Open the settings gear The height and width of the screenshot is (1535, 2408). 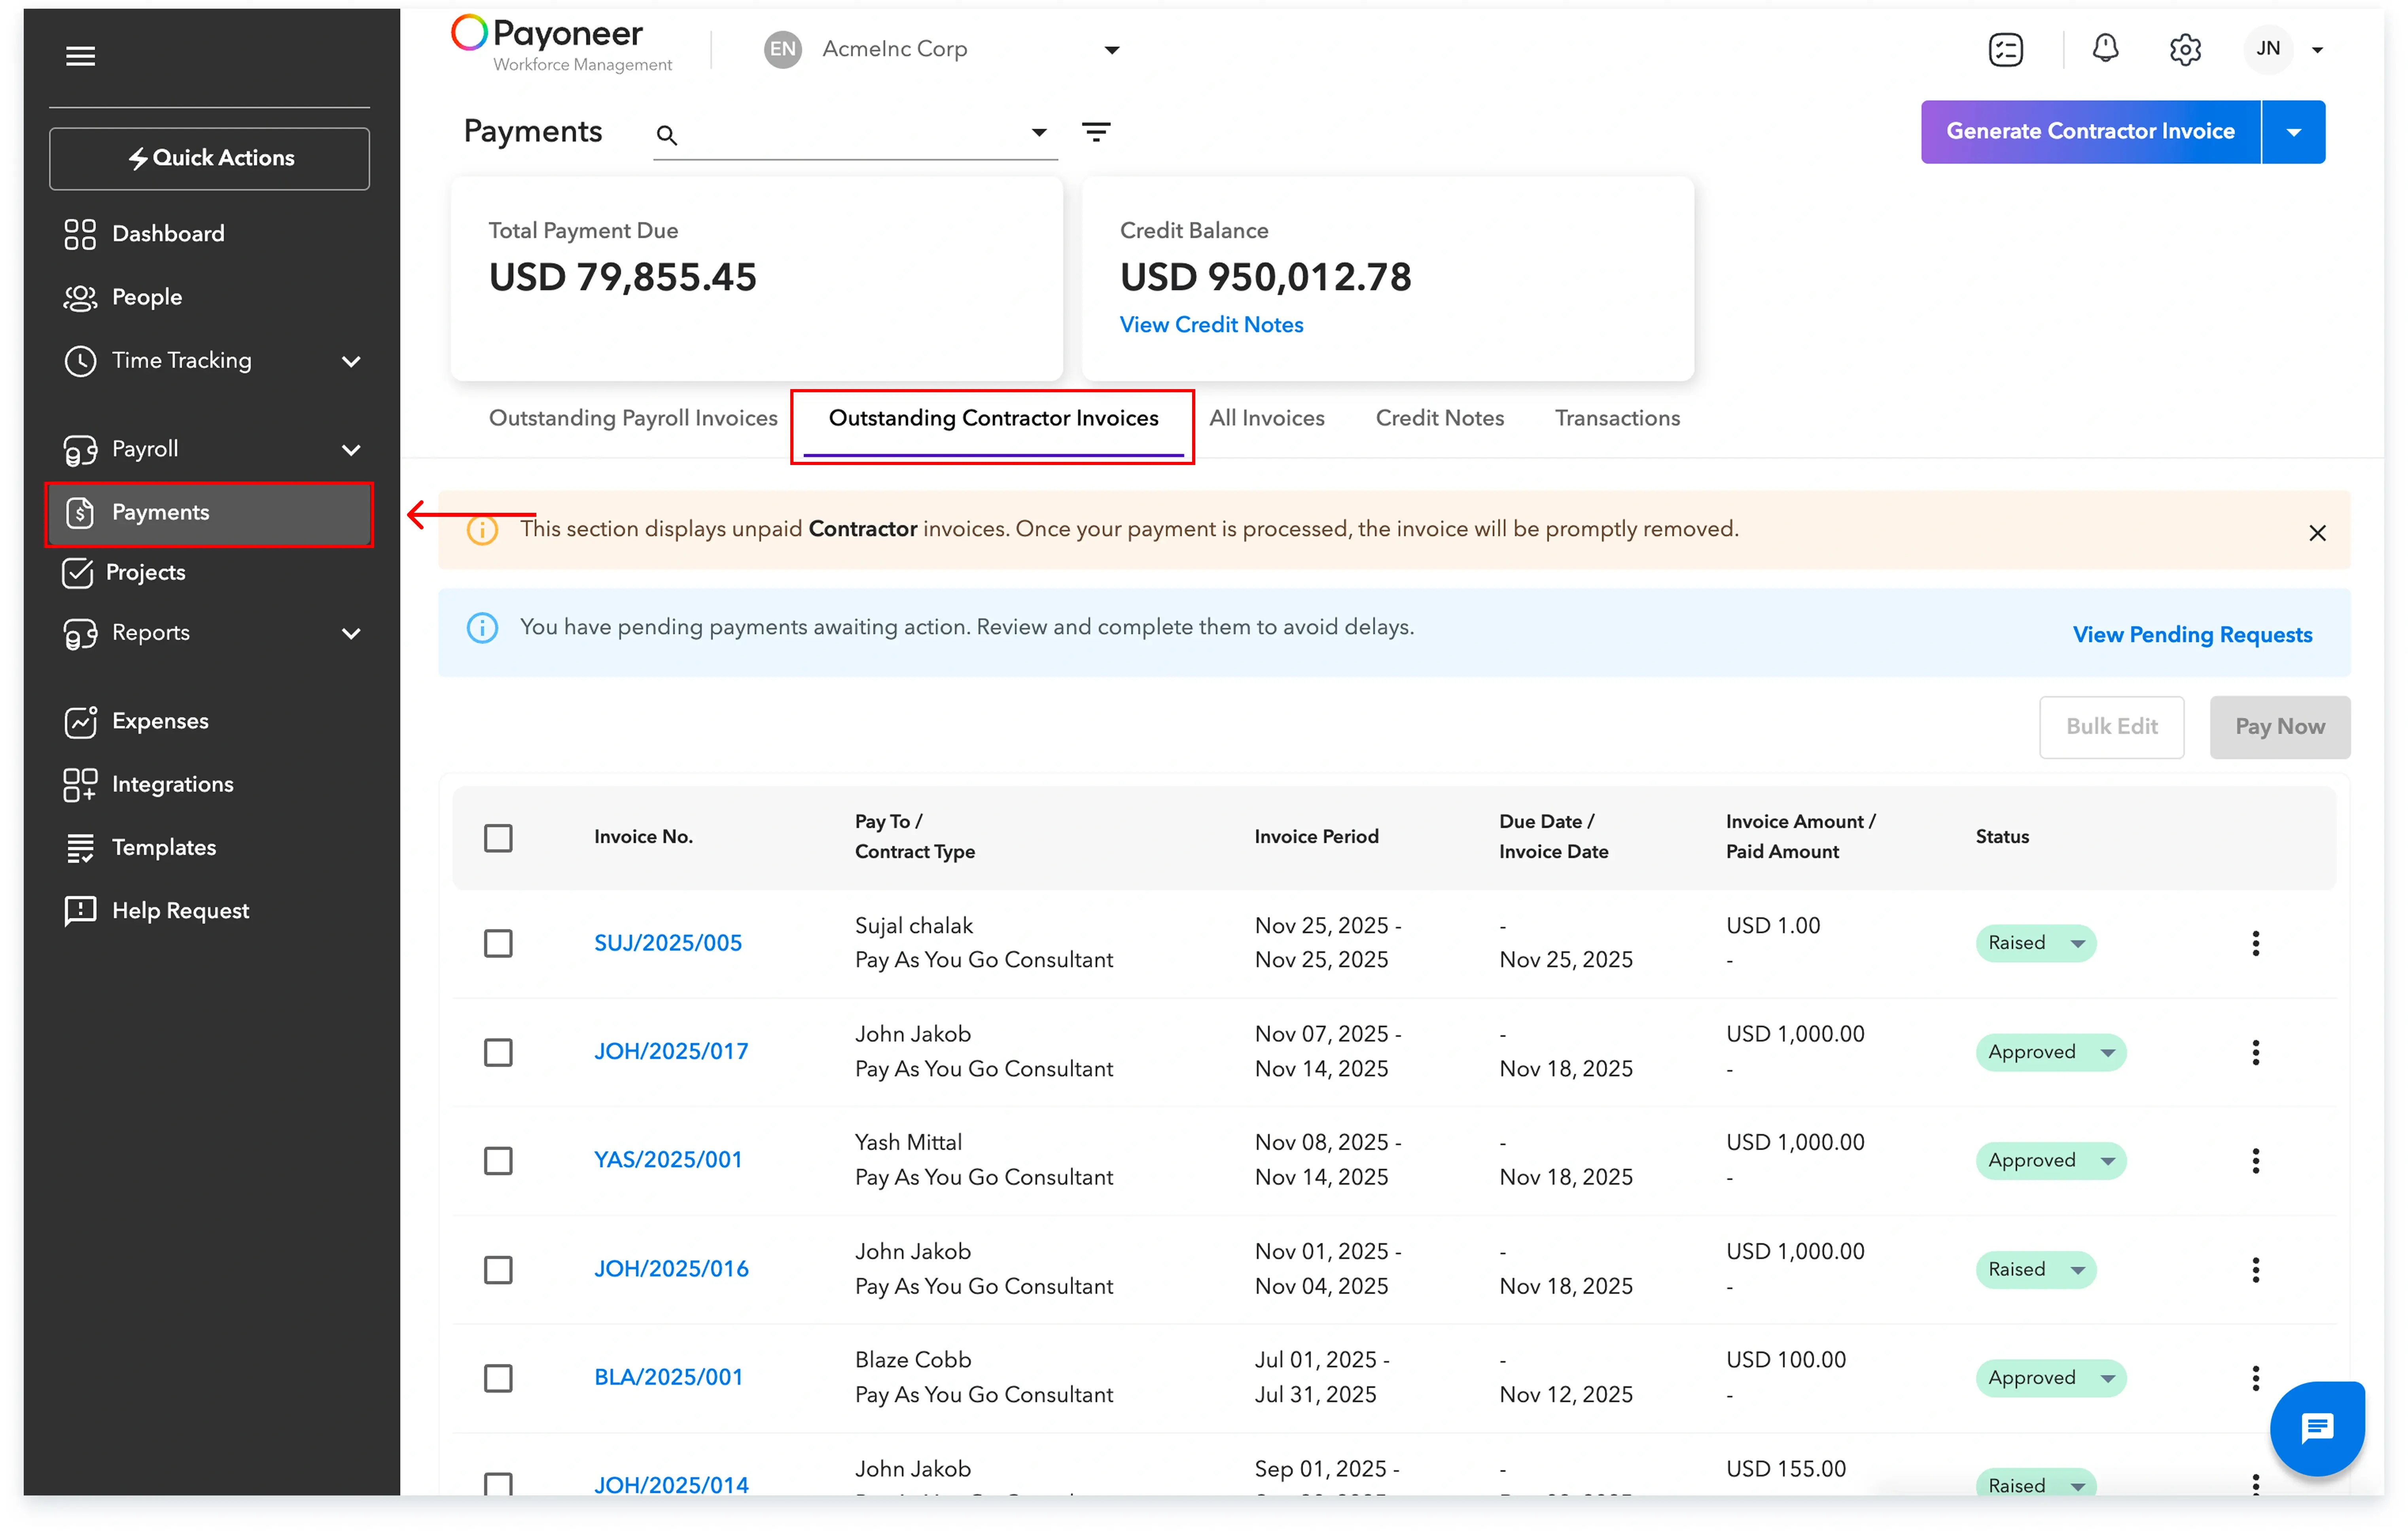point(2185,49)
